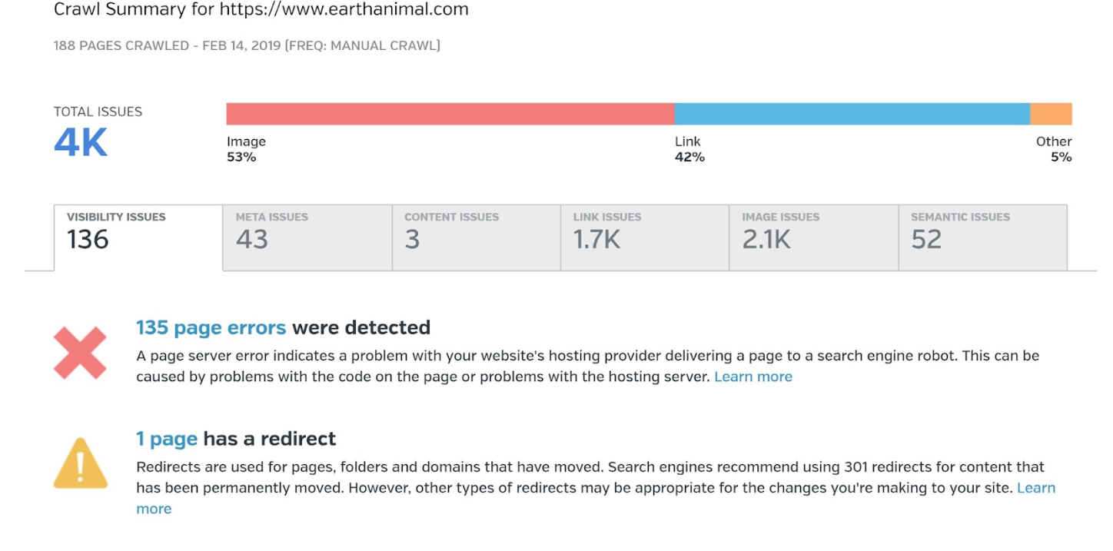
Task: Click the Crawl Summary heading text
Action: pyautogui.click(x=261, y=10)
